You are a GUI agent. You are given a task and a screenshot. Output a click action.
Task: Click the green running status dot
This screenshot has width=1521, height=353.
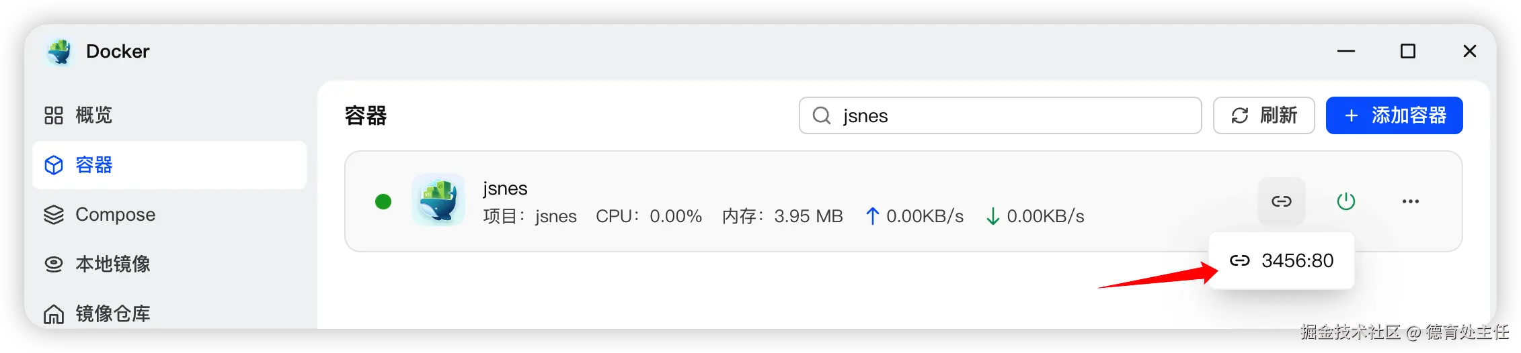click(383, 201)
